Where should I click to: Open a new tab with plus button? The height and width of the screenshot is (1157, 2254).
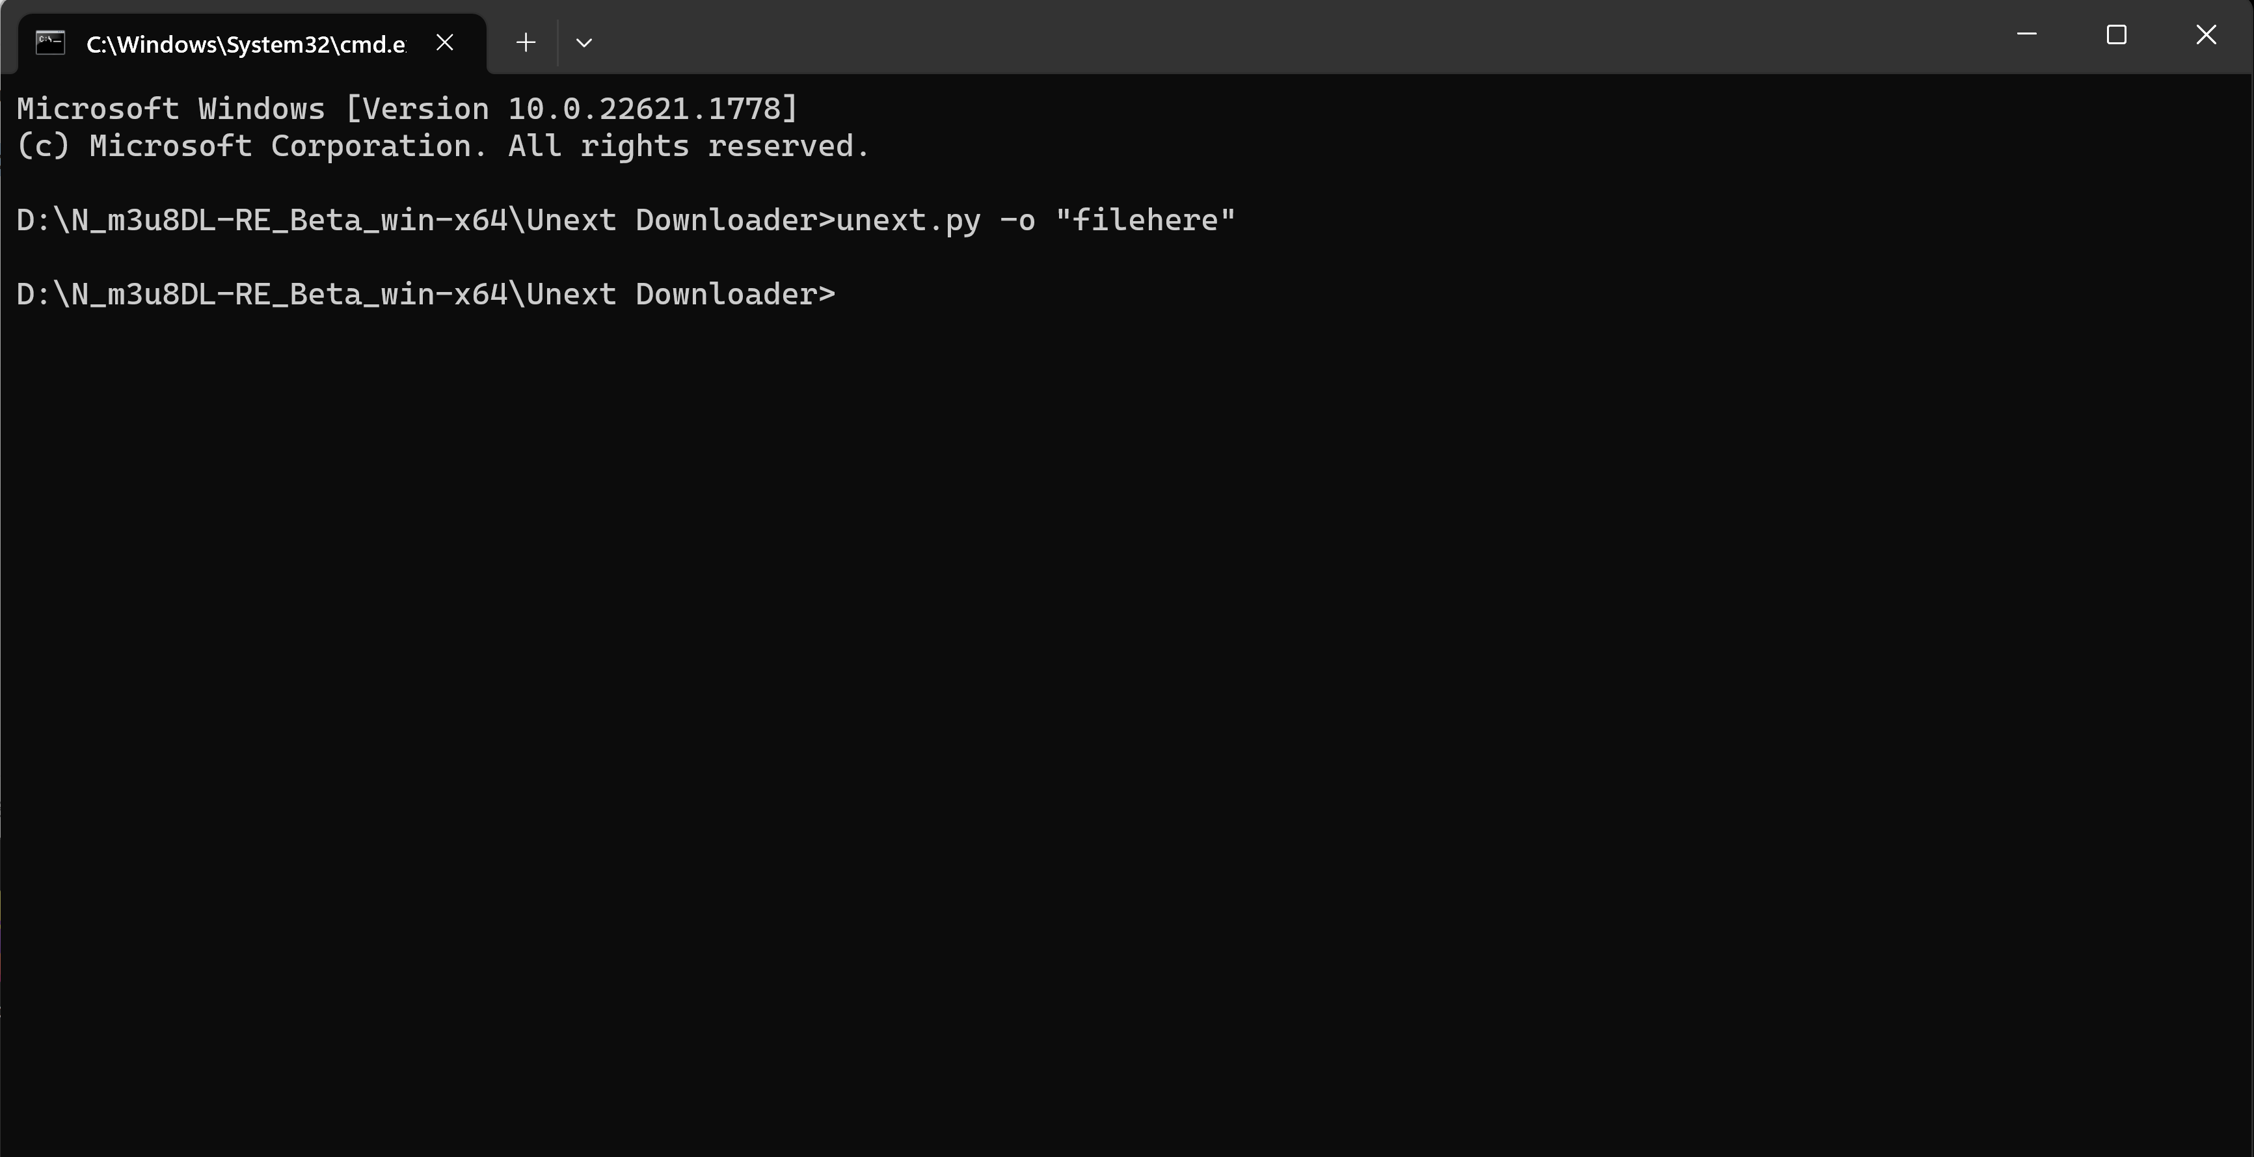[526, 43]
